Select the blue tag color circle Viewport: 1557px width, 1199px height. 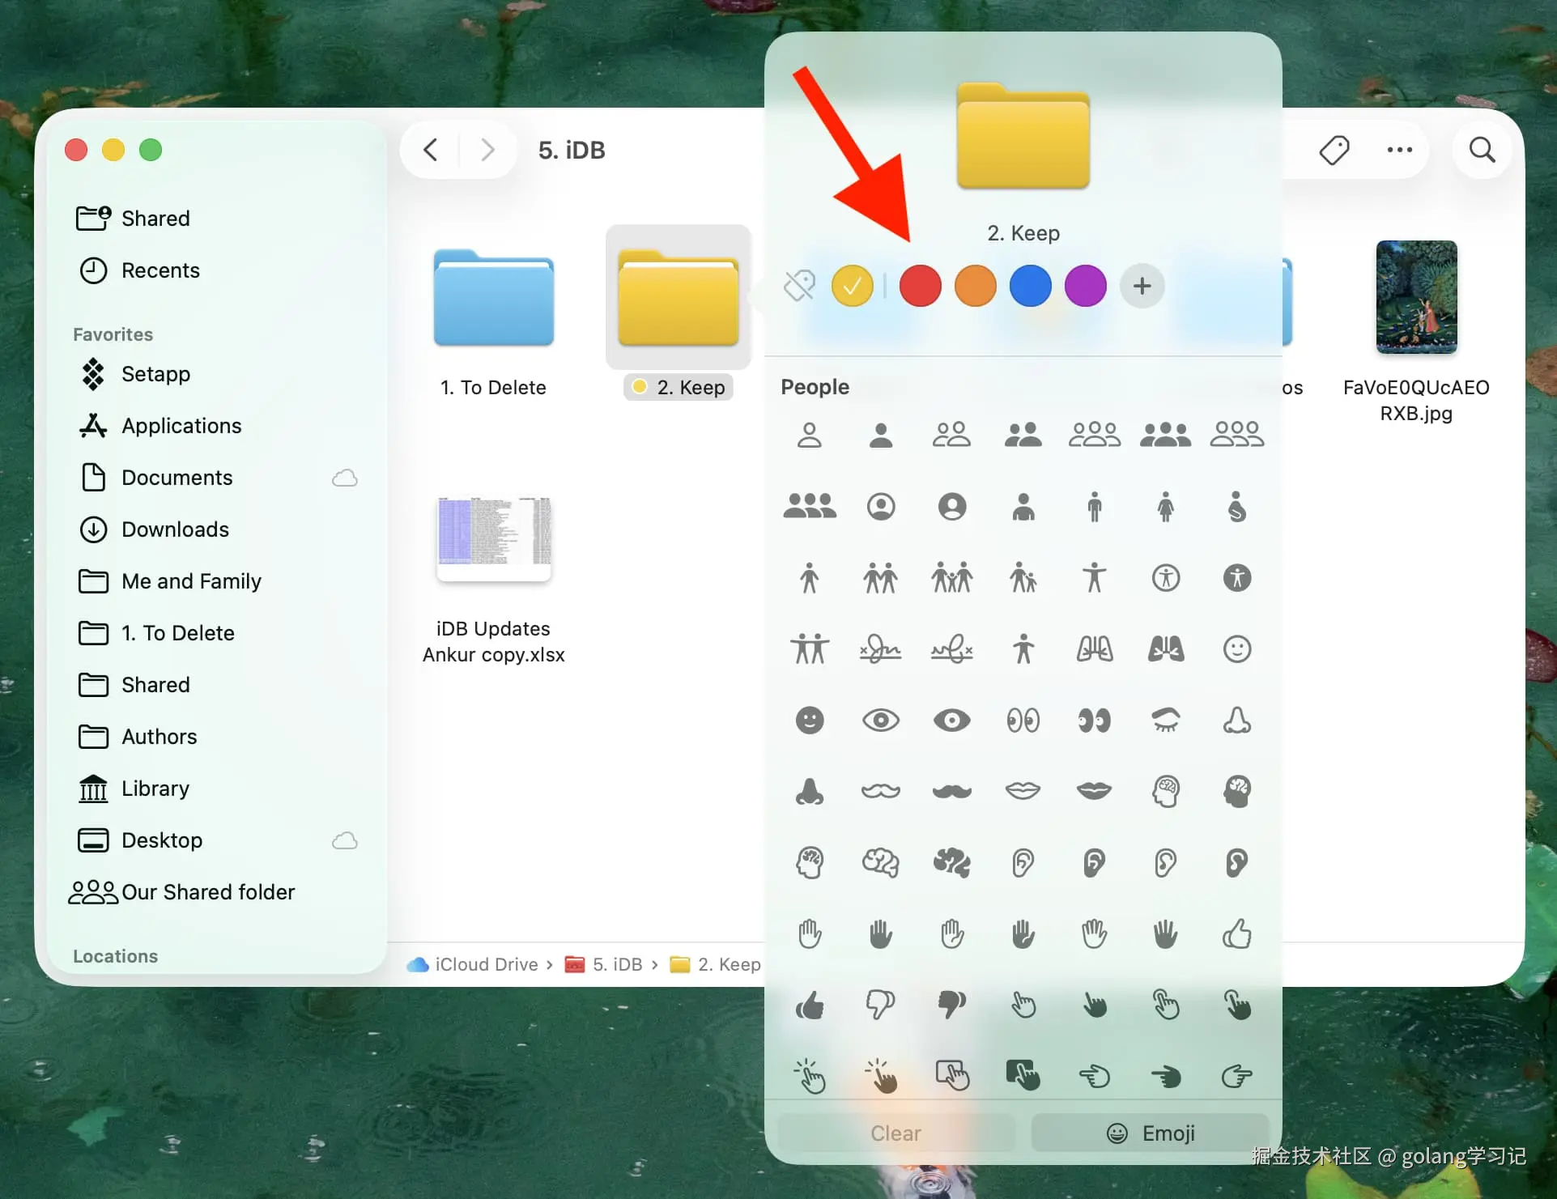click(1030, 286)
